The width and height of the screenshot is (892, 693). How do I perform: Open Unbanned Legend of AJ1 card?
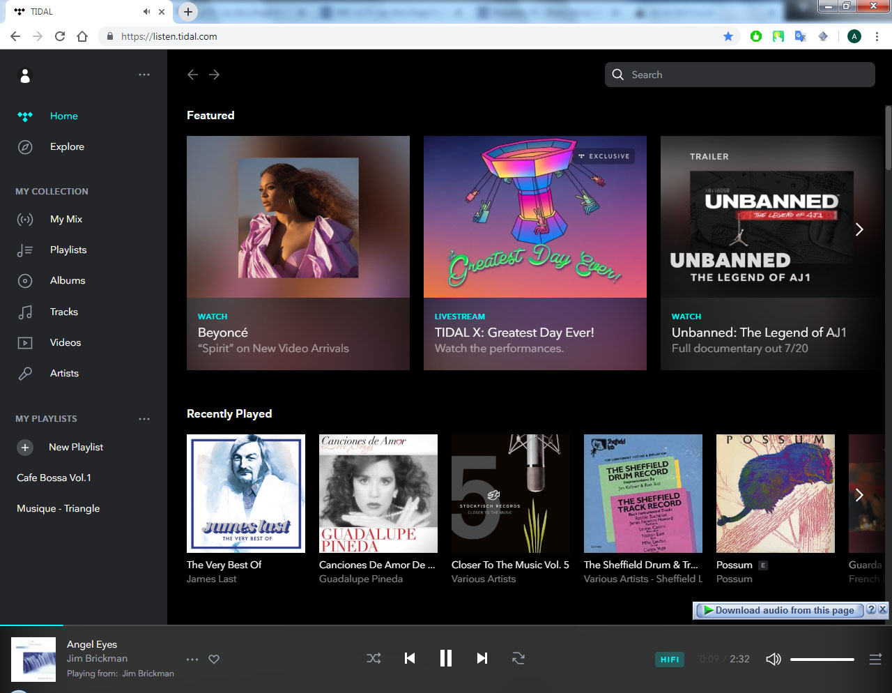coord(771,253)
